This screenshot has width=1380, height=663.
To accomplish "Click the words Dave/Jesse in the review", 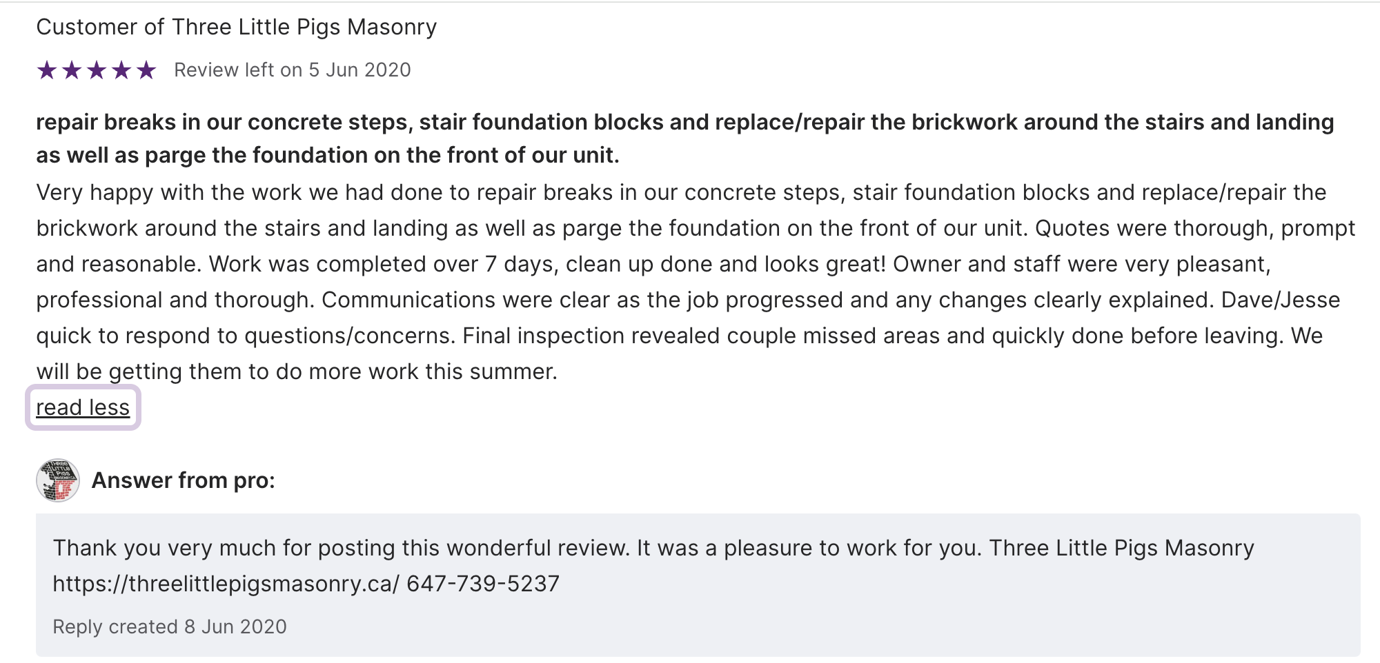I will click(1280, 300).
